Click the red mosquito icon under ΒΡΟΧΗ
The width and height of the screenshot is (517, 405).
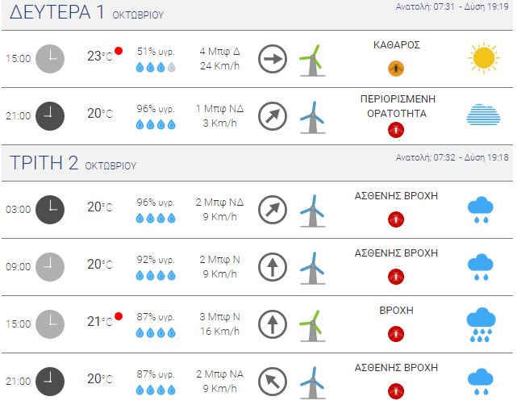click(396, 334)
